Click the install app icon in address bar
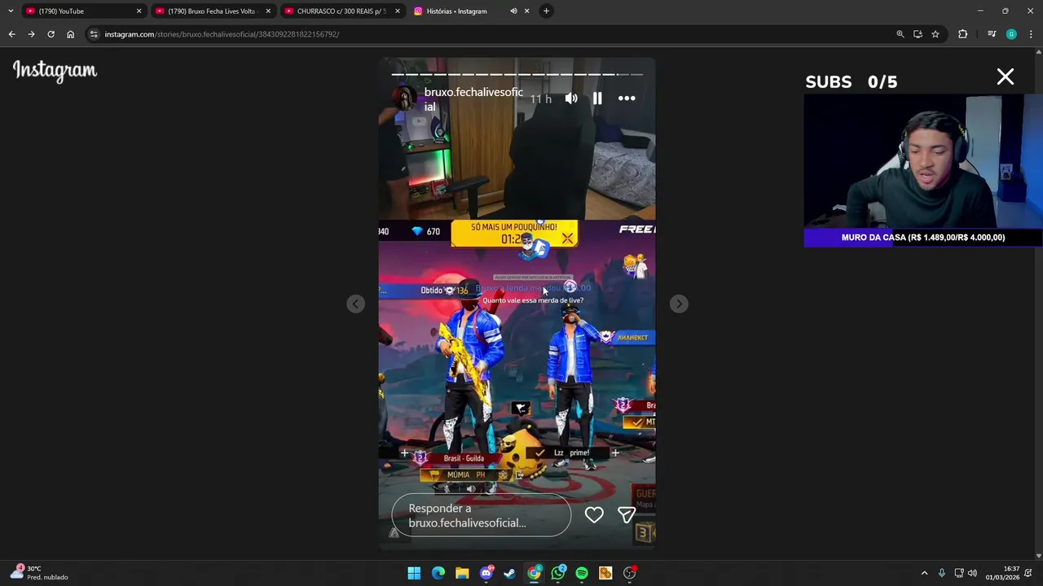The image size is (1043, 586). click(918, 34)
